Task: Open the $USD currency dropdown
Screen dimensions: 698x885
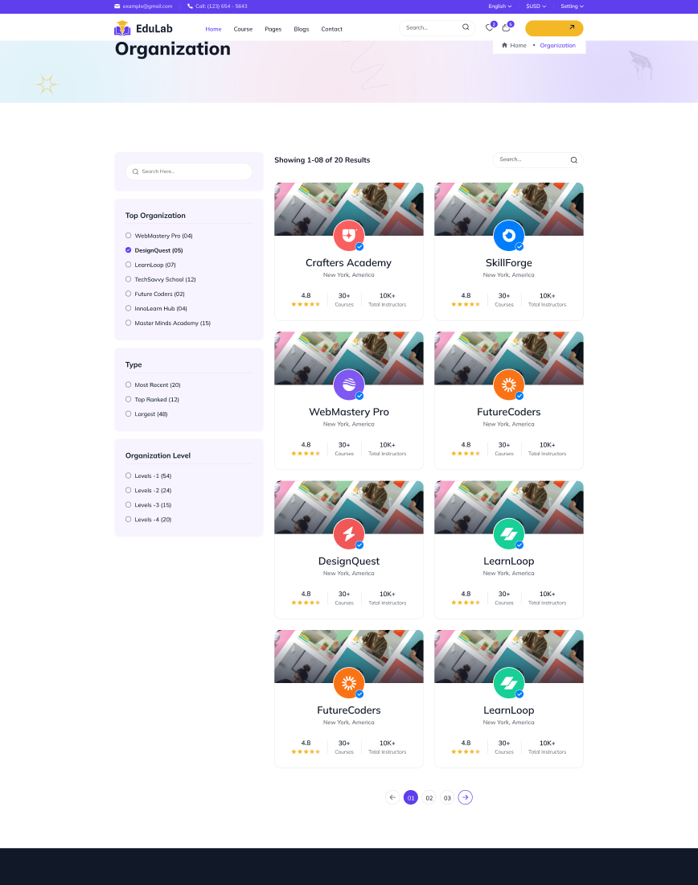Action: [x=536, y=6]
